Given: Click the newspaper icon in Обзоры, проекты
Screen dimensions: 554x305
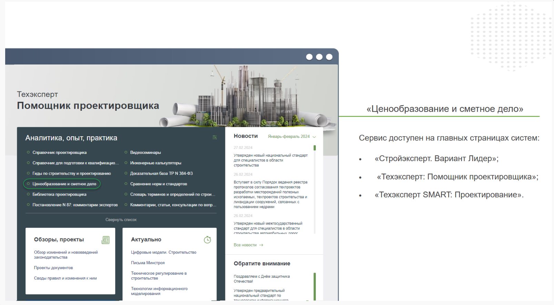Looking at the screenshot, I should click(105, 240).
